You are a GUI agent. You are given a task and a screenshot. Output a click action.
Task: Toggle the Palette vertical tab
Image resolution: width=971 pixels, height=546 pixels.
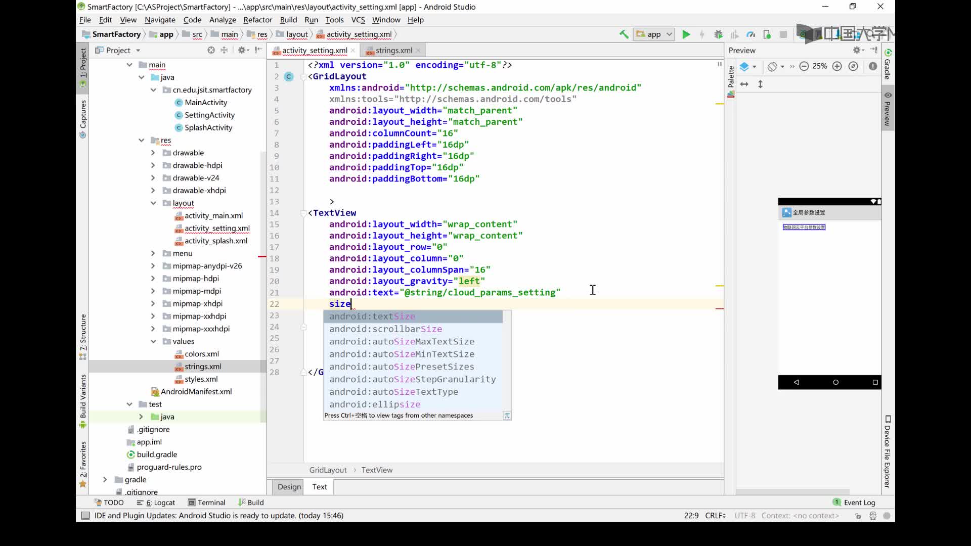tap(731, 81)
